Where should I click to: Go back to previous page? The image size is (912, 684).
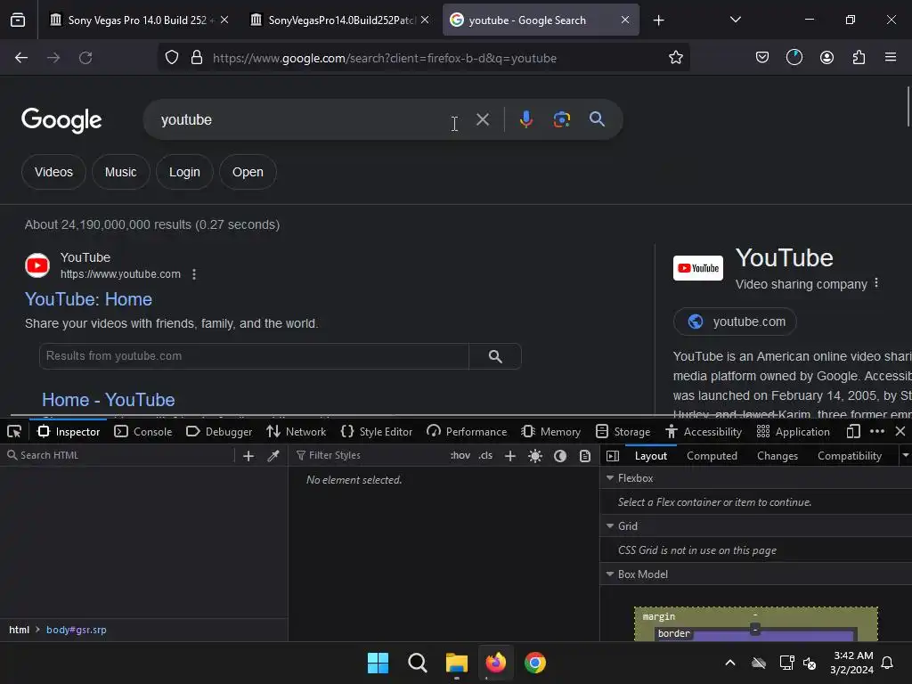point(21,58)
